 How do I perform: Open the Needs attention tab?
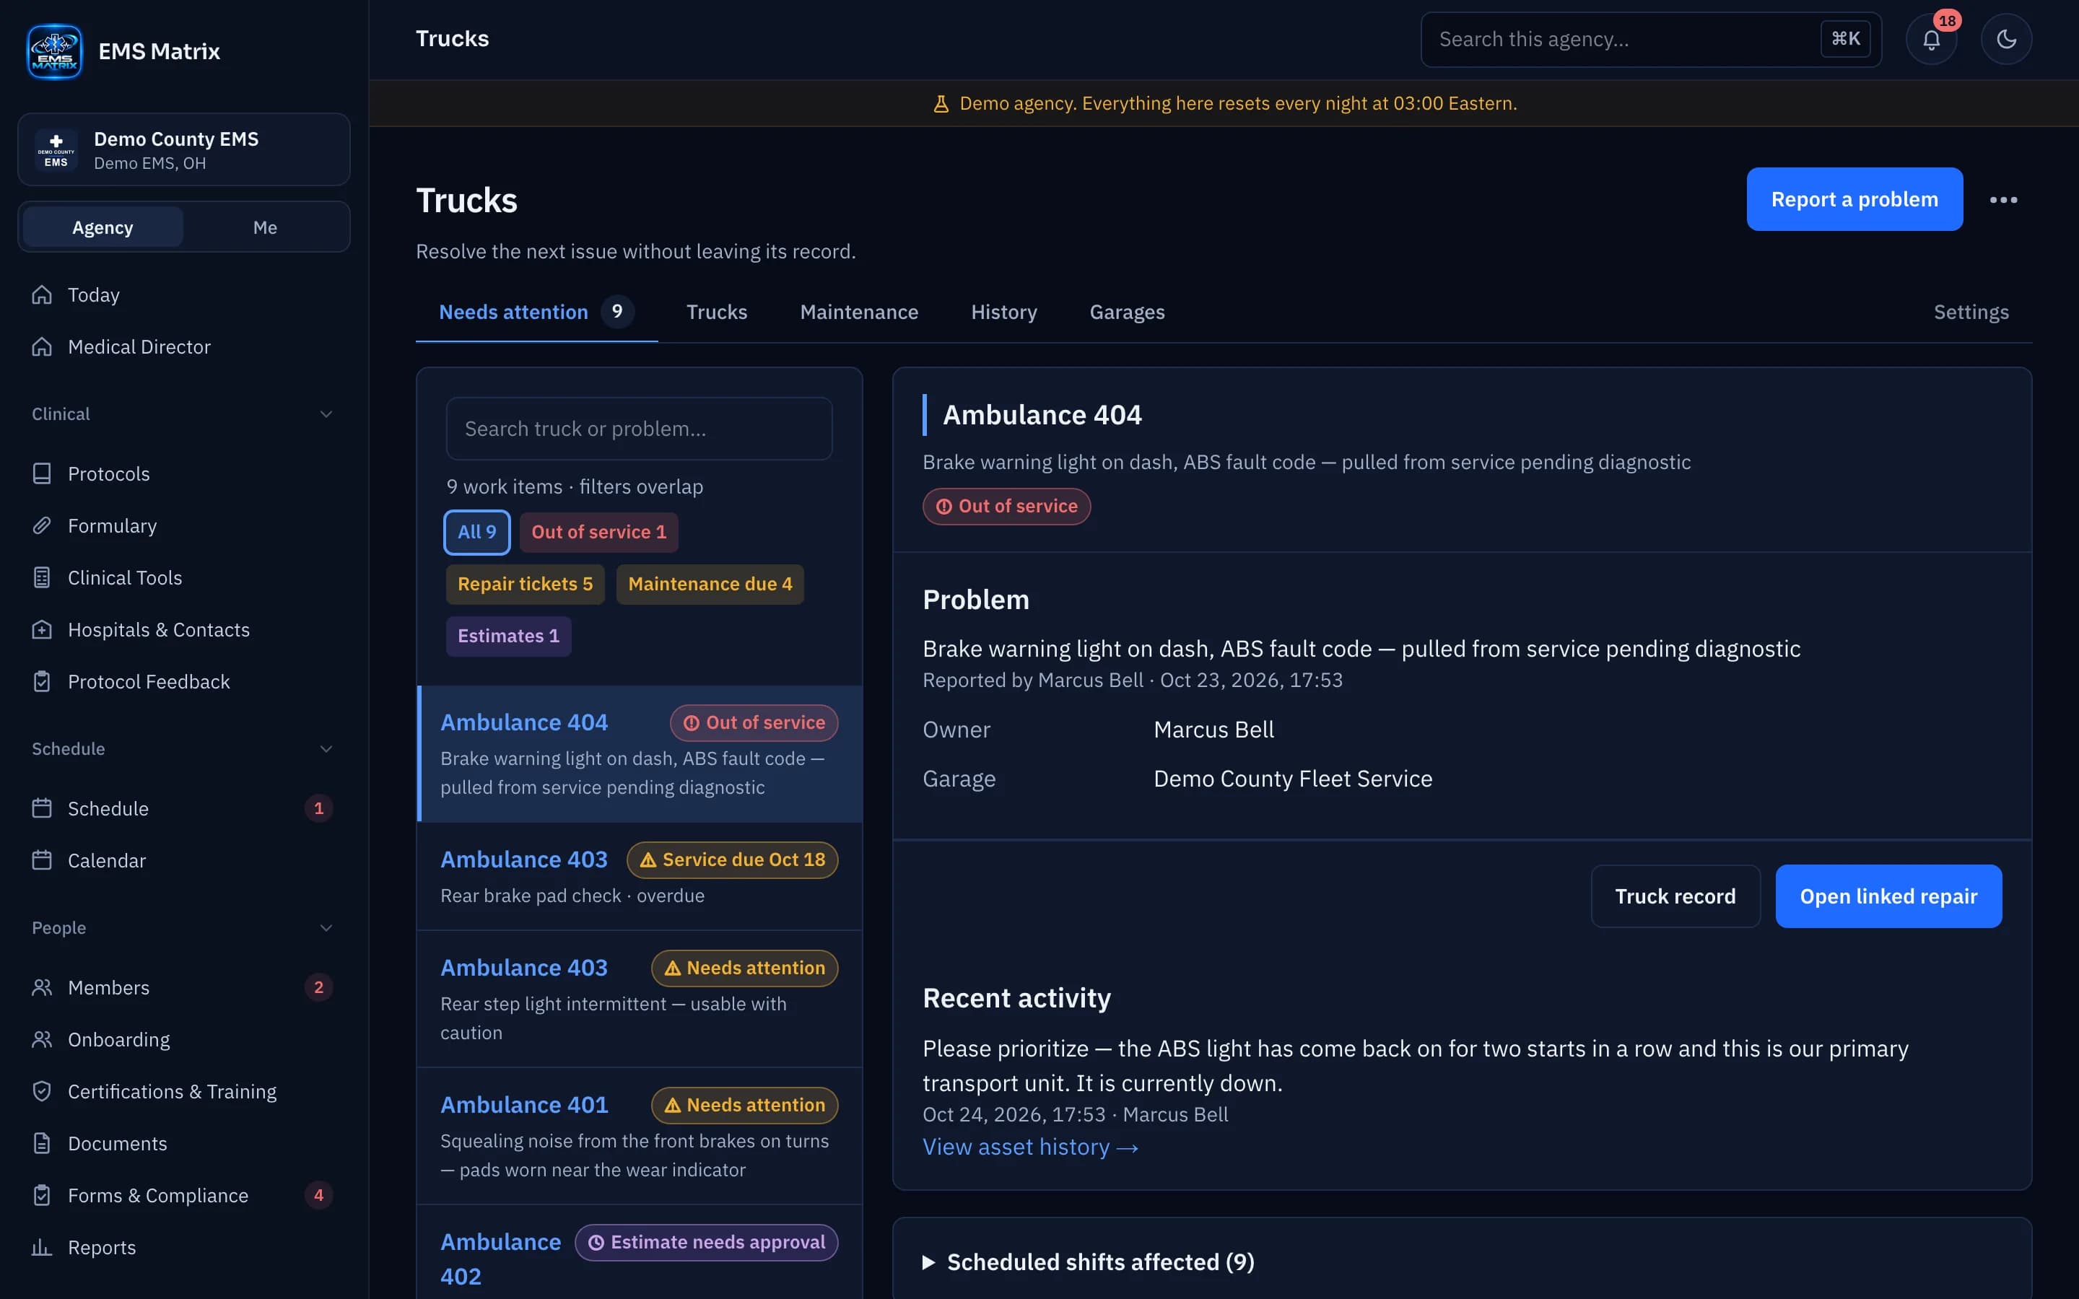pyautogui.click(x=536, y=312)
